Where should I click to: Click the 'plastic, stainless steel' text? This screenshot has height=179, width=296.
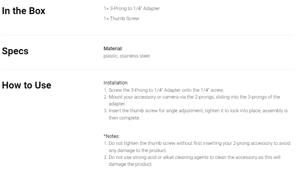click(x=126, y=56)
